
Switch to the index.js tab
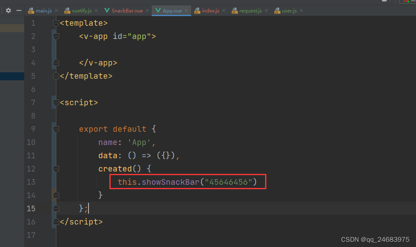tap(210, 10)
